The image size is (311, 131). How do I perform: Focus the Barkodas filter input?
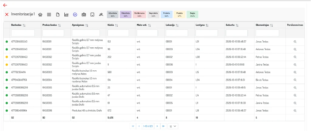(23, 33)
